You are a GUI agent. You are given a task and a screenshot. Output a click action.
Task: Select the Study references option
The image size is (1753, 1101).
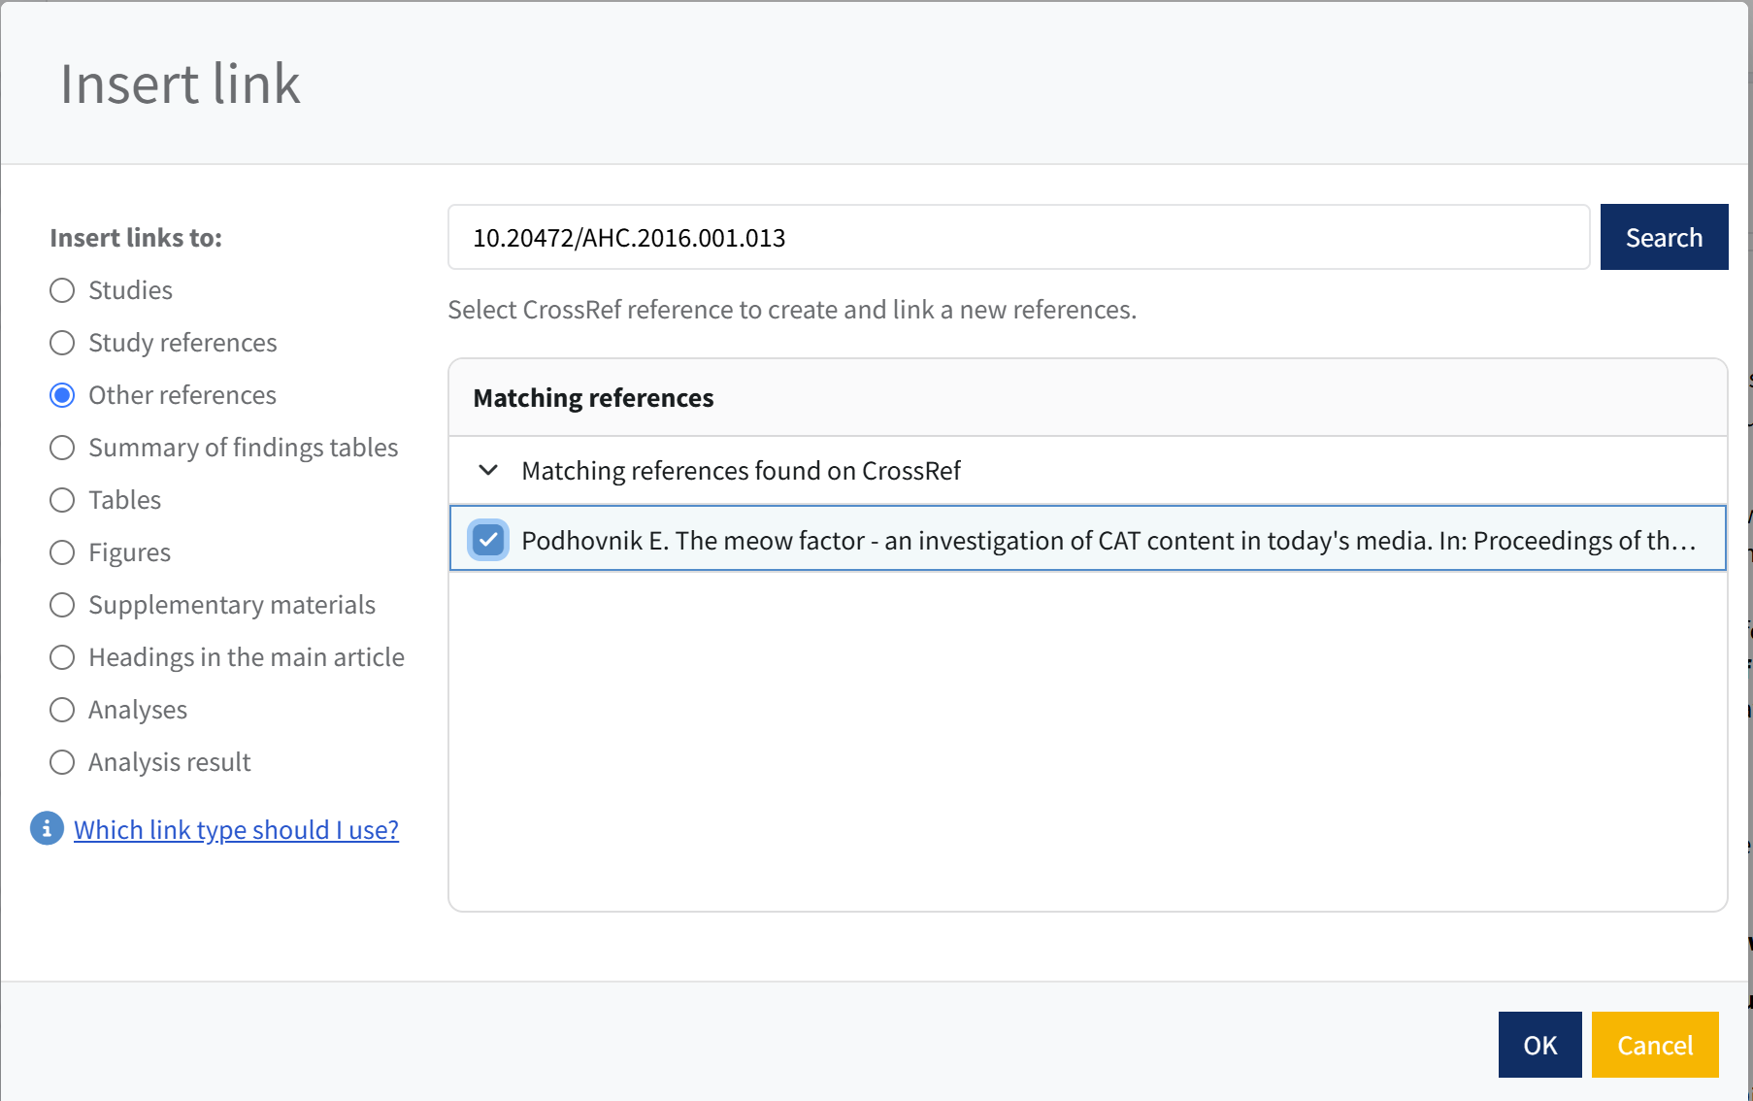(62, 343)
